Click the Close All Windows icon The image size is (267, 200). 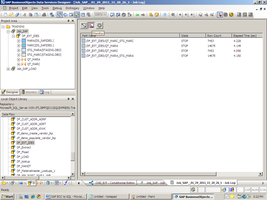tap(52, 15)
